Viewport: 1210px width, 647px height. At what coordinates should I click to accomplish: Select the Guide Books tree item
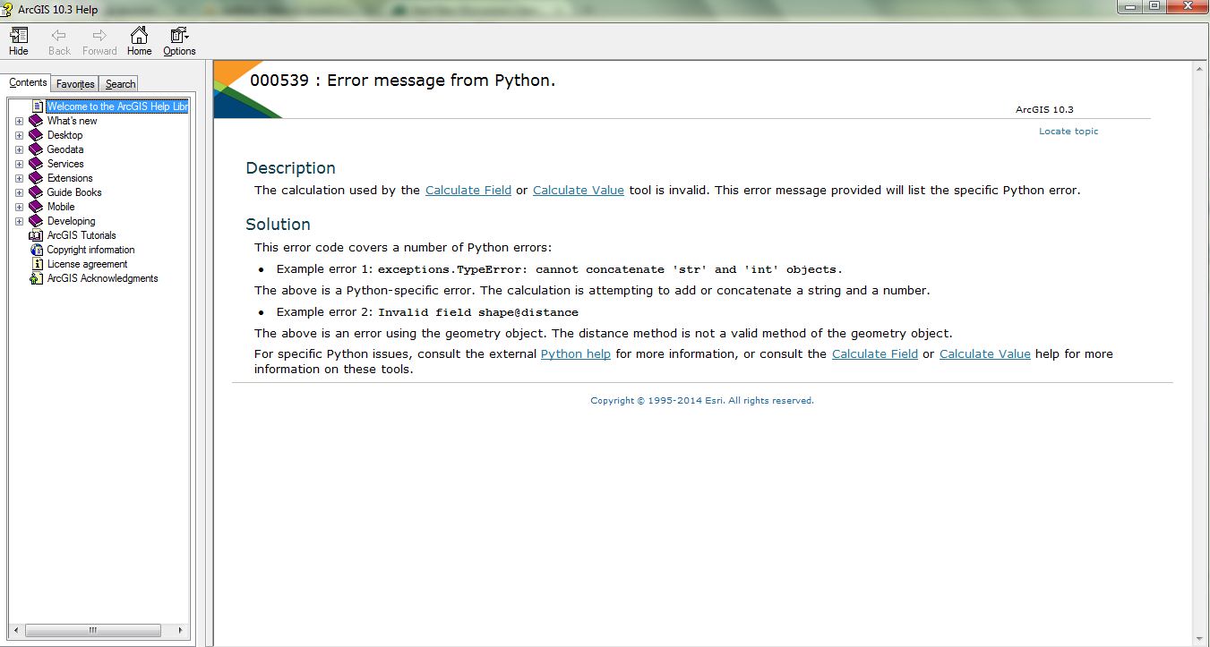[74, 192]
